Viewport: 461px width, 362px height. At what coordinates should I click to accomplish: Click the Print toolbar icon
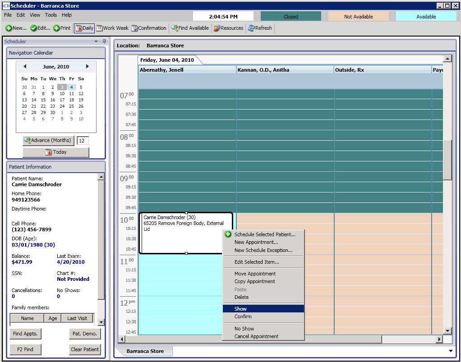(62, 28)
